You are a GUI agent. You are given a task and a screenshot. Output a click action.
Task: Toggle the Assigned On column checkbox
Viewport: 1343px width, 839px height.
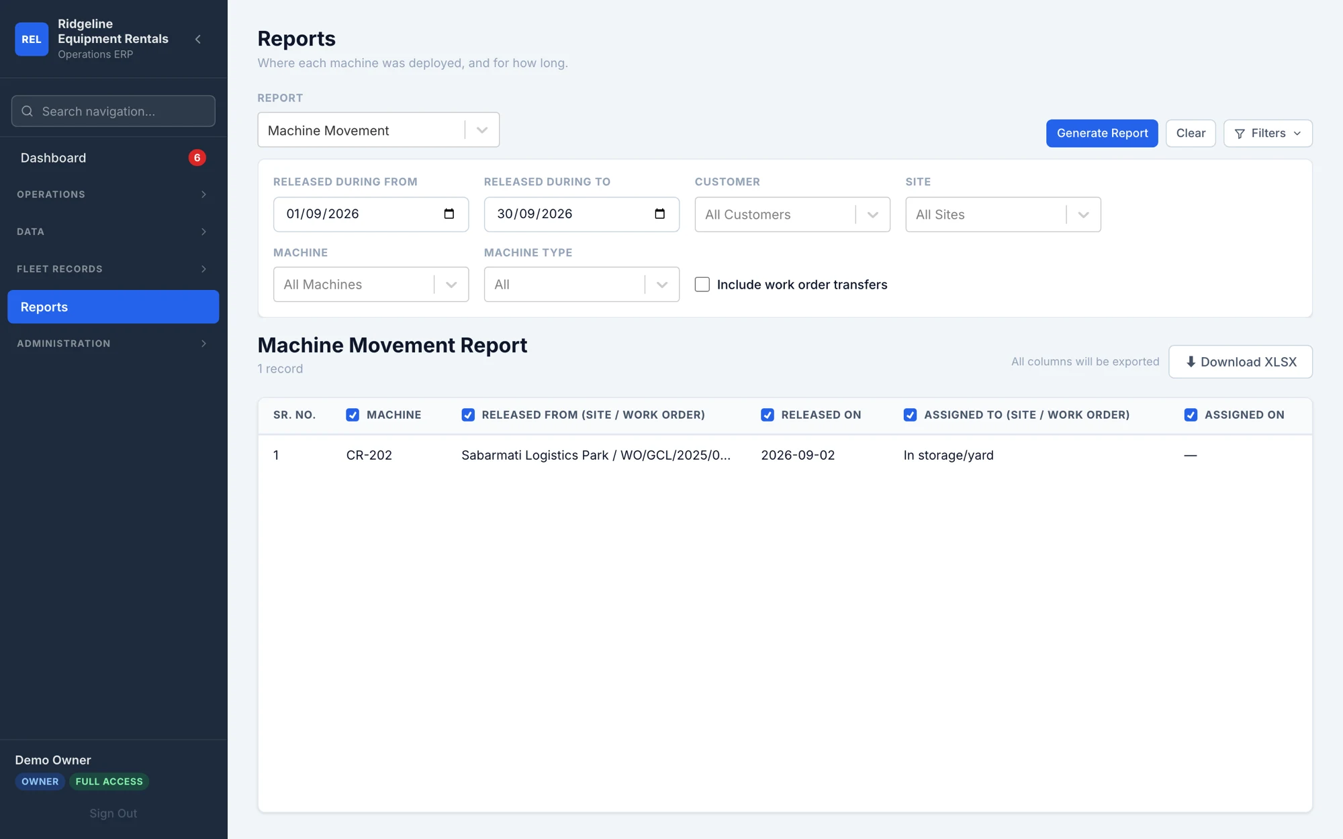click(1191, 415)
